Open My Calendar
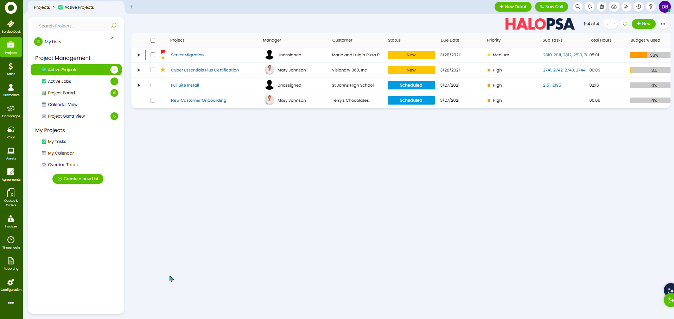674x319 pixels. (76, 153)
